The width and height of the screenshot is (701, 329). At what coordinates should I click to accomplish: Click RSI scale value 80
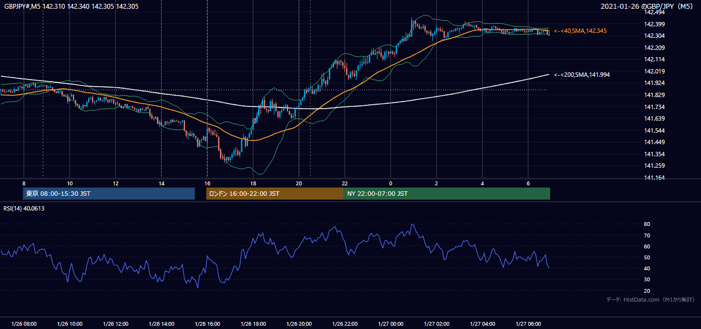pos(647,224)
